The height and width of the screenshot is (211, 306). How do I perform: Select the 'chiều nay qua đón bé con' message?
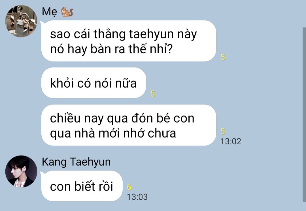pos(129,125)
